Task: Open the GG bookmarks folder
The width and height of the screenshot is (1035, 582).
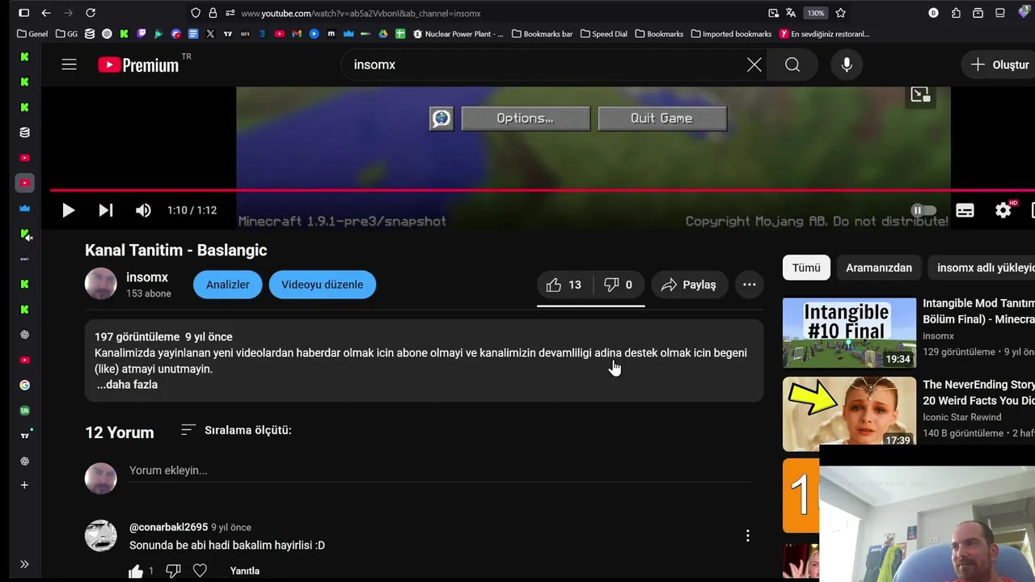Action: [x=66, y=34]
